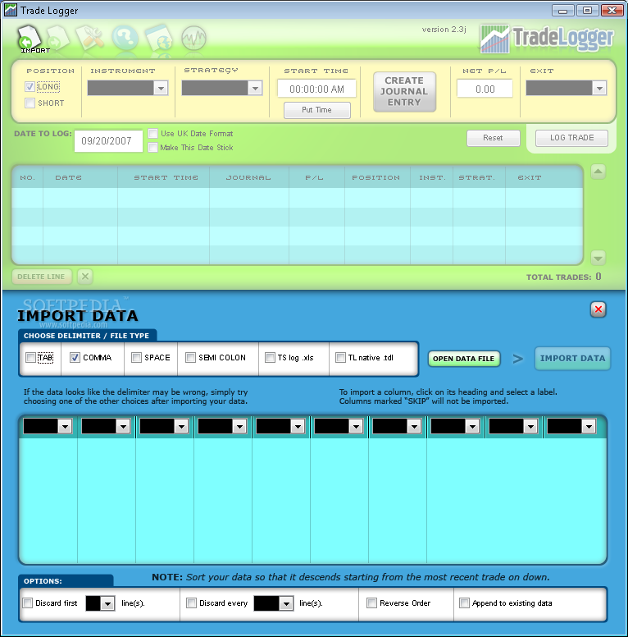
Task: Click the JOURNAL column header
Action: [x=248, y=177]
